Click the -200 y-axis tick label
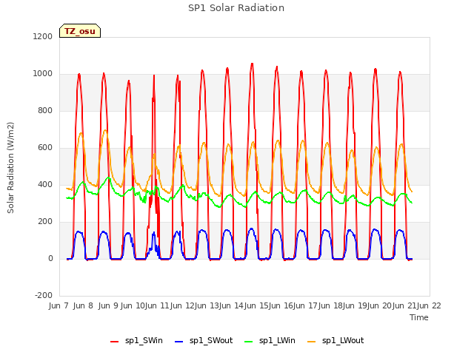The image size is (474, 355). 44,295
